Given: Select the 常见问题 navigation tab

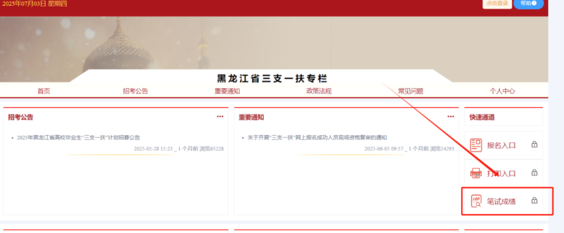Looking at the screenshot, I should 411,91.
